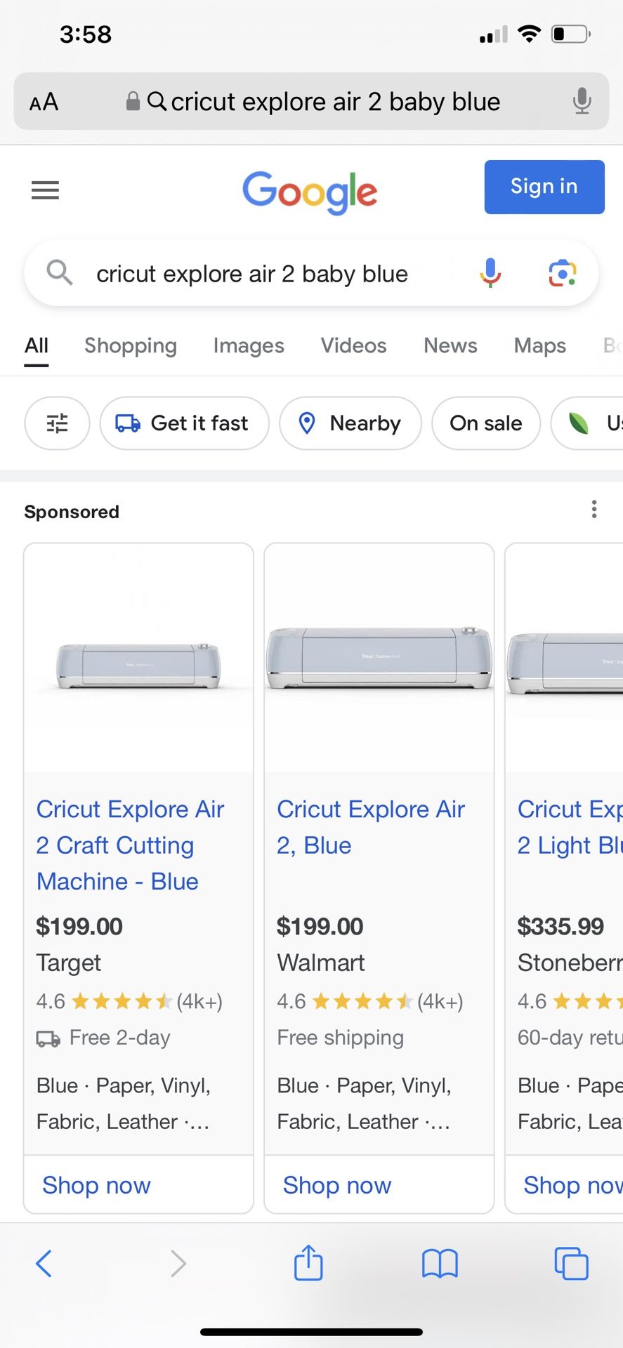Open the hamburger navigation menu
The height and width of the screenshot is (1348, 623).
pos(45,190)
